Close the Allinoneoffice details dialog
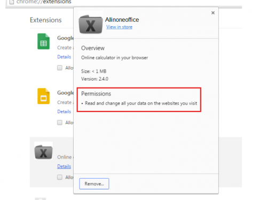 coord(213,13)
